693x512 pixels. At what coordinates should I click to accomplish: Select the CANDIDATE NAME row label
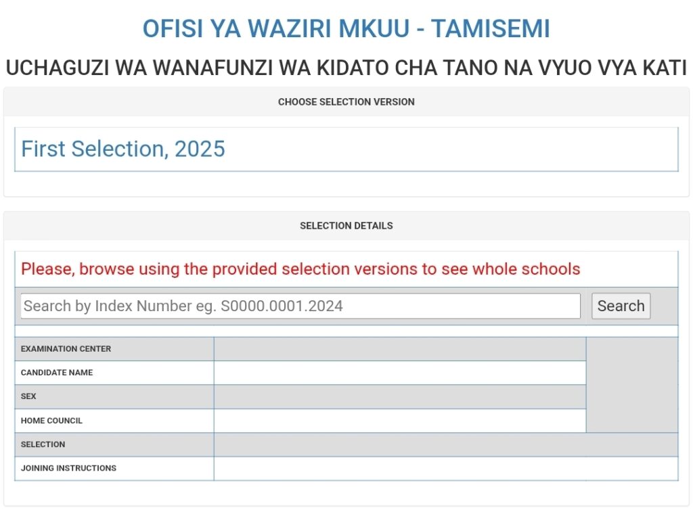tap(58, 373)
